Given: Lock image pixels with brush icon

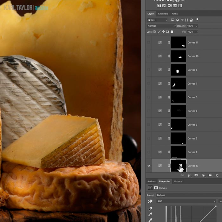Looking at the screenshot, I should 159,32.
